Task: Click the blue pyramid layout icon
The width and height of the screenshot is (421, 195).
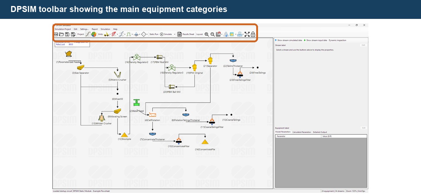Action: (x=226, y=34)
